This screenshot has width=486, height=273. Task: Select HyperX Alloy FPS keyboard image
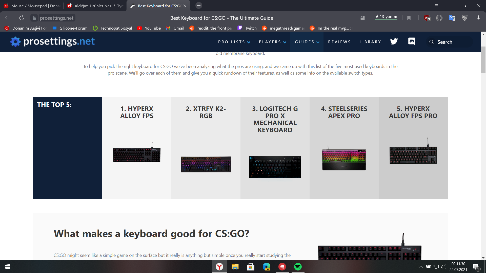137,153
